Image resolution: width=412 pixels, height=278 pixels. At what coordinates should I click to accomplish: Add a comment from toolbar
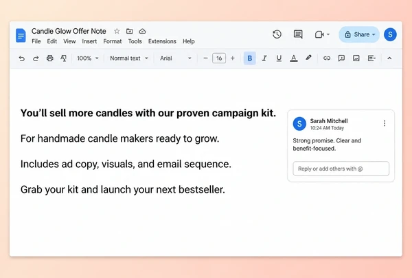341,58
